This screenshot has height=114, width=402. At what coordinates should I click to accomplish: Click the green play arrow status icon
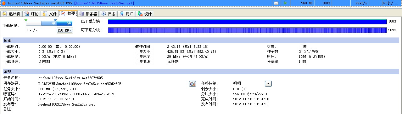tap(285, 3)
